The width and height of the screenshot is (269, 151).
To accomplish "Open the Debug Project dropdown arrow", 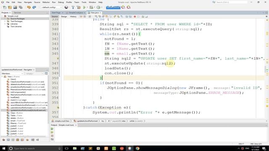I will pos(94,8).
